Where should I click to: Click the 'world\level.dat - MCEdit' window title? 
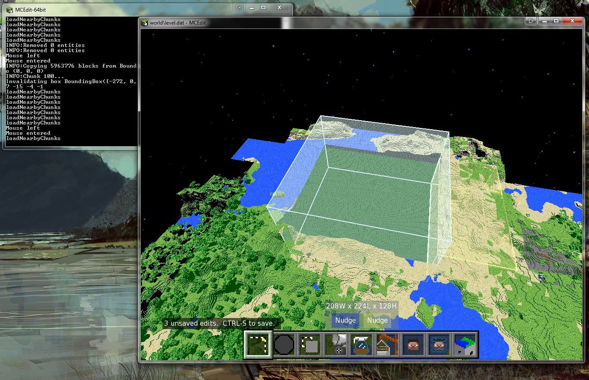pyautogui.click(x=178, y=22)
